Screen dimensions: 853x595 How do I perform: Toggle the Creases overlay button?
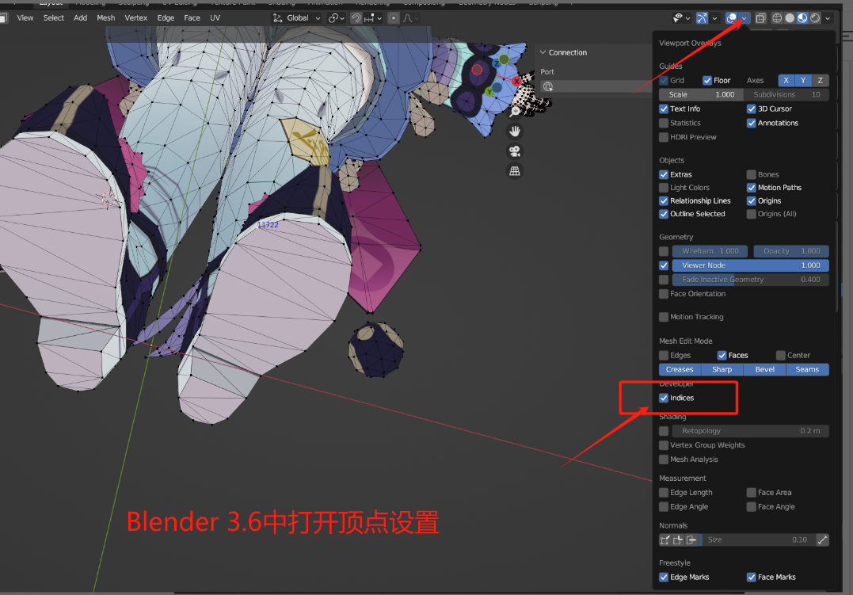tap(680, 370)
